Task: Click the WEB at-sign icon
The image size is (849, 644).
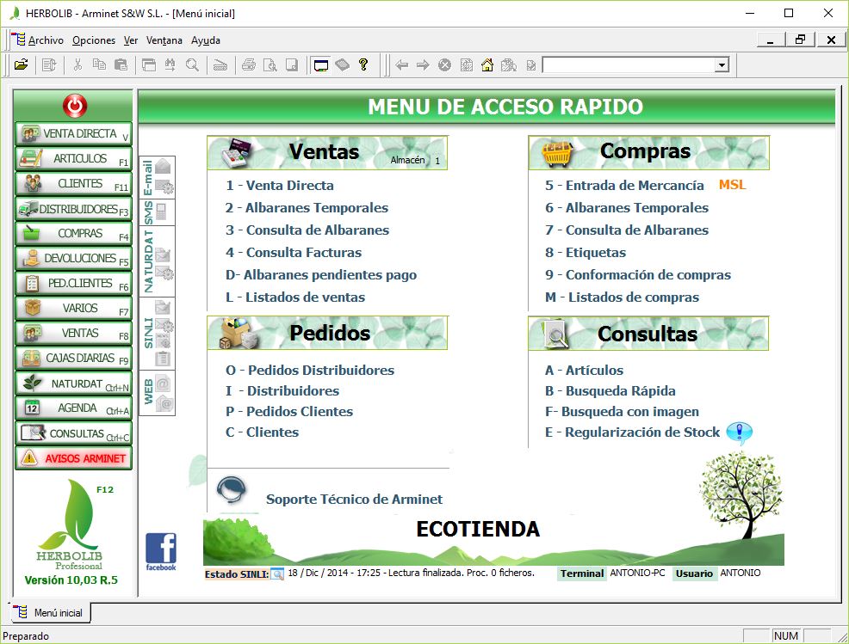Action: 163,384
